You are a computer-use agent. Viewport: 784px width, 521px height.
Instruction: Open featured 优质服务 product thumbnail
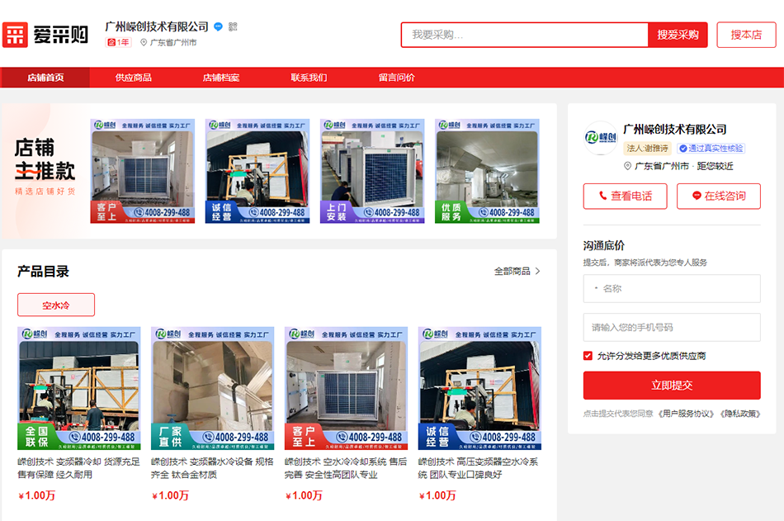point(487,171)
